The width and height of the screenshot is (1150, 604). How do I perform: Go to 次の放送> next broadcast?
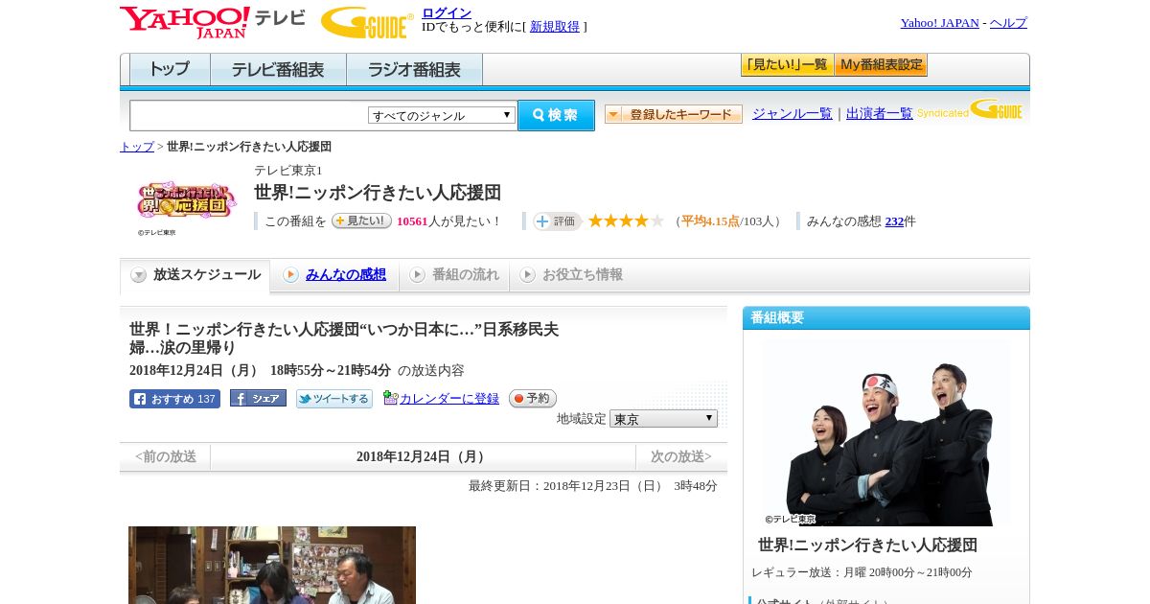click(x=681, y=457)
